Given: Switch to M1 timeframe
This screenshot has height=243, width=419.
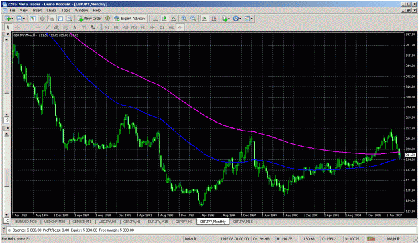Looking at the screenshot, I should click(107, 27).
